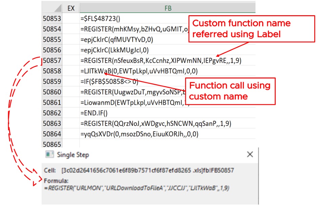The width and height of the screenshot is (317, 207).
Task: Select row header 50857
Action: pos(52,61)
